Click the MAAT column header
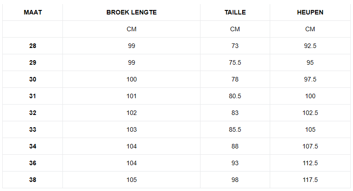This screenshot has width=353, height=191. (x=33, y=12)
